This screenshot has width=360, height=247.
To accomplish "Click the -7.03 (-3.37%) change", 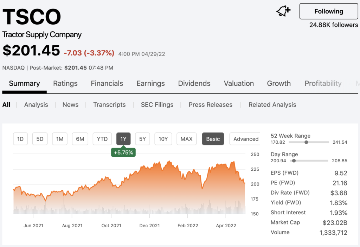I will (89, 53).
